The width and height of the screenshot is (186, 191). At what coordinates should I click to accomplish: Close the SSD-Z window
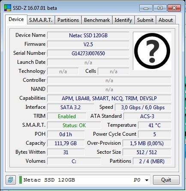coord(174,8)
